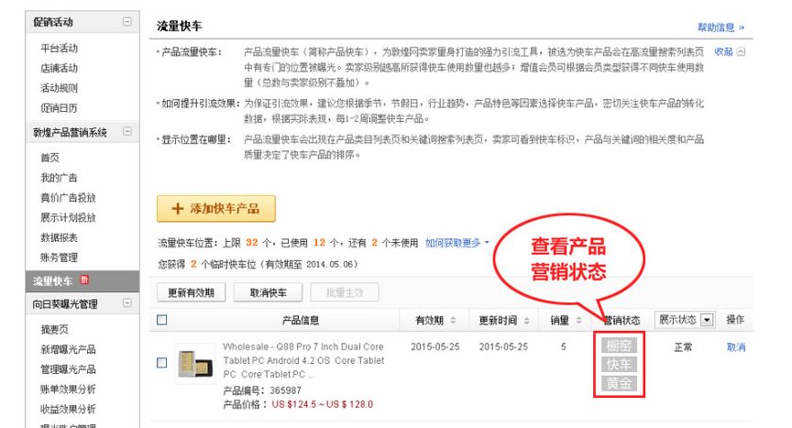This screenshot has width=792, height=428.
Task: Tick the select-all checkbox in table header
Action: click(161, 320)
